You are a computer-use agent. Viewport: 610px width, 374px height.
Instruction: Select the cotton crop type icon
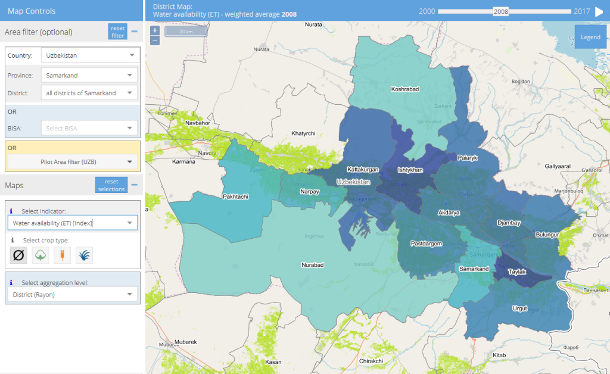[x=41, y=255]
